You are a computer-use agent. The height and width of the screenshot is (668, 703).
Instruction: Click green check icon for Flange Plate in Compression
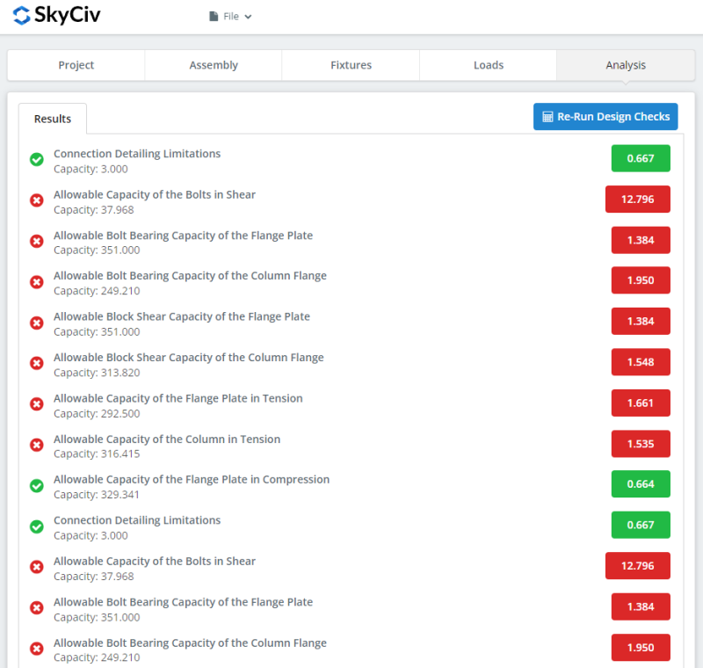click(37, 486)
